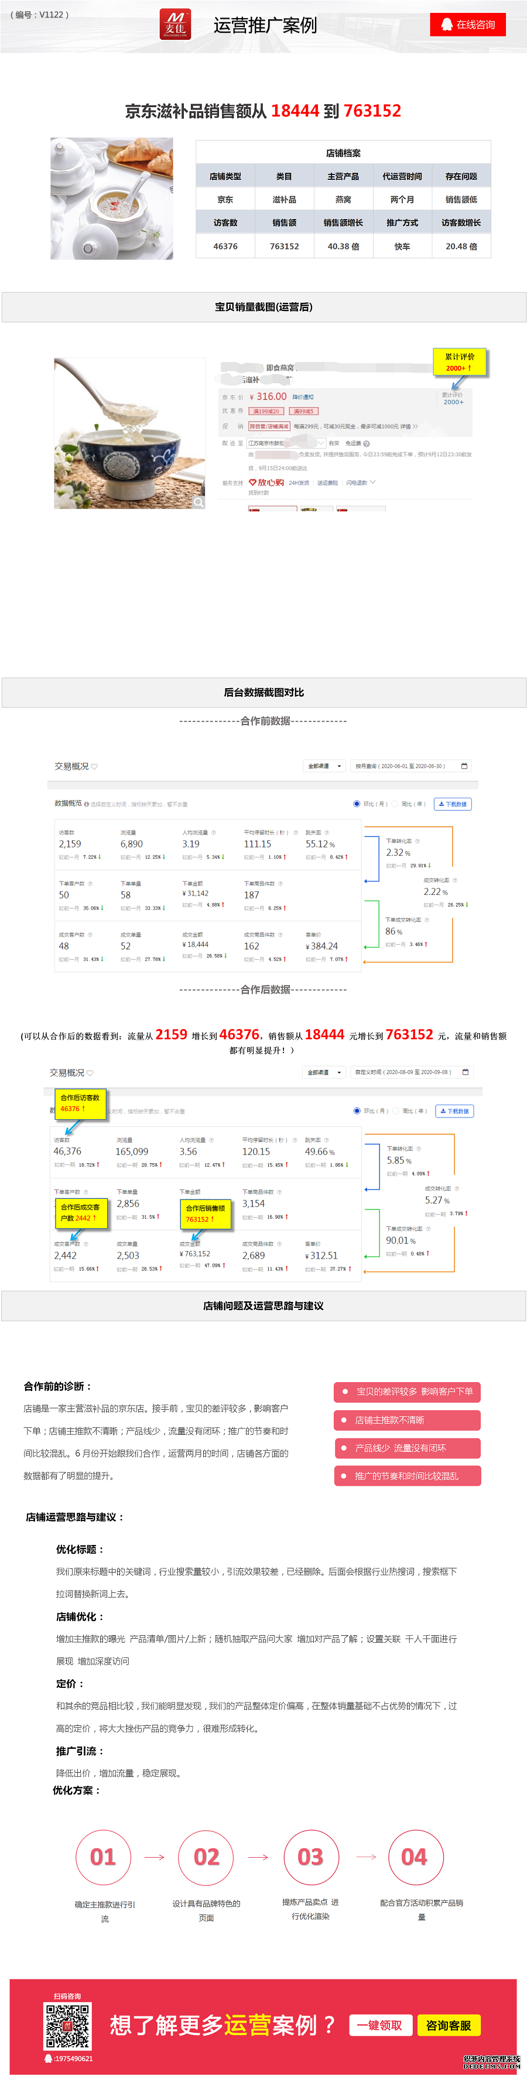Select 环比(月) radio in June report
527x2075 pixels.
357,804
